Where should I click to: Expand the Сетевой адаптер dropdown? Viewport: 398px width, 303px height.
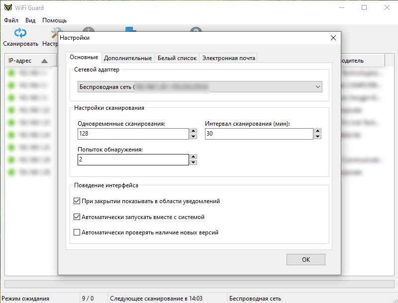[317, 87]
